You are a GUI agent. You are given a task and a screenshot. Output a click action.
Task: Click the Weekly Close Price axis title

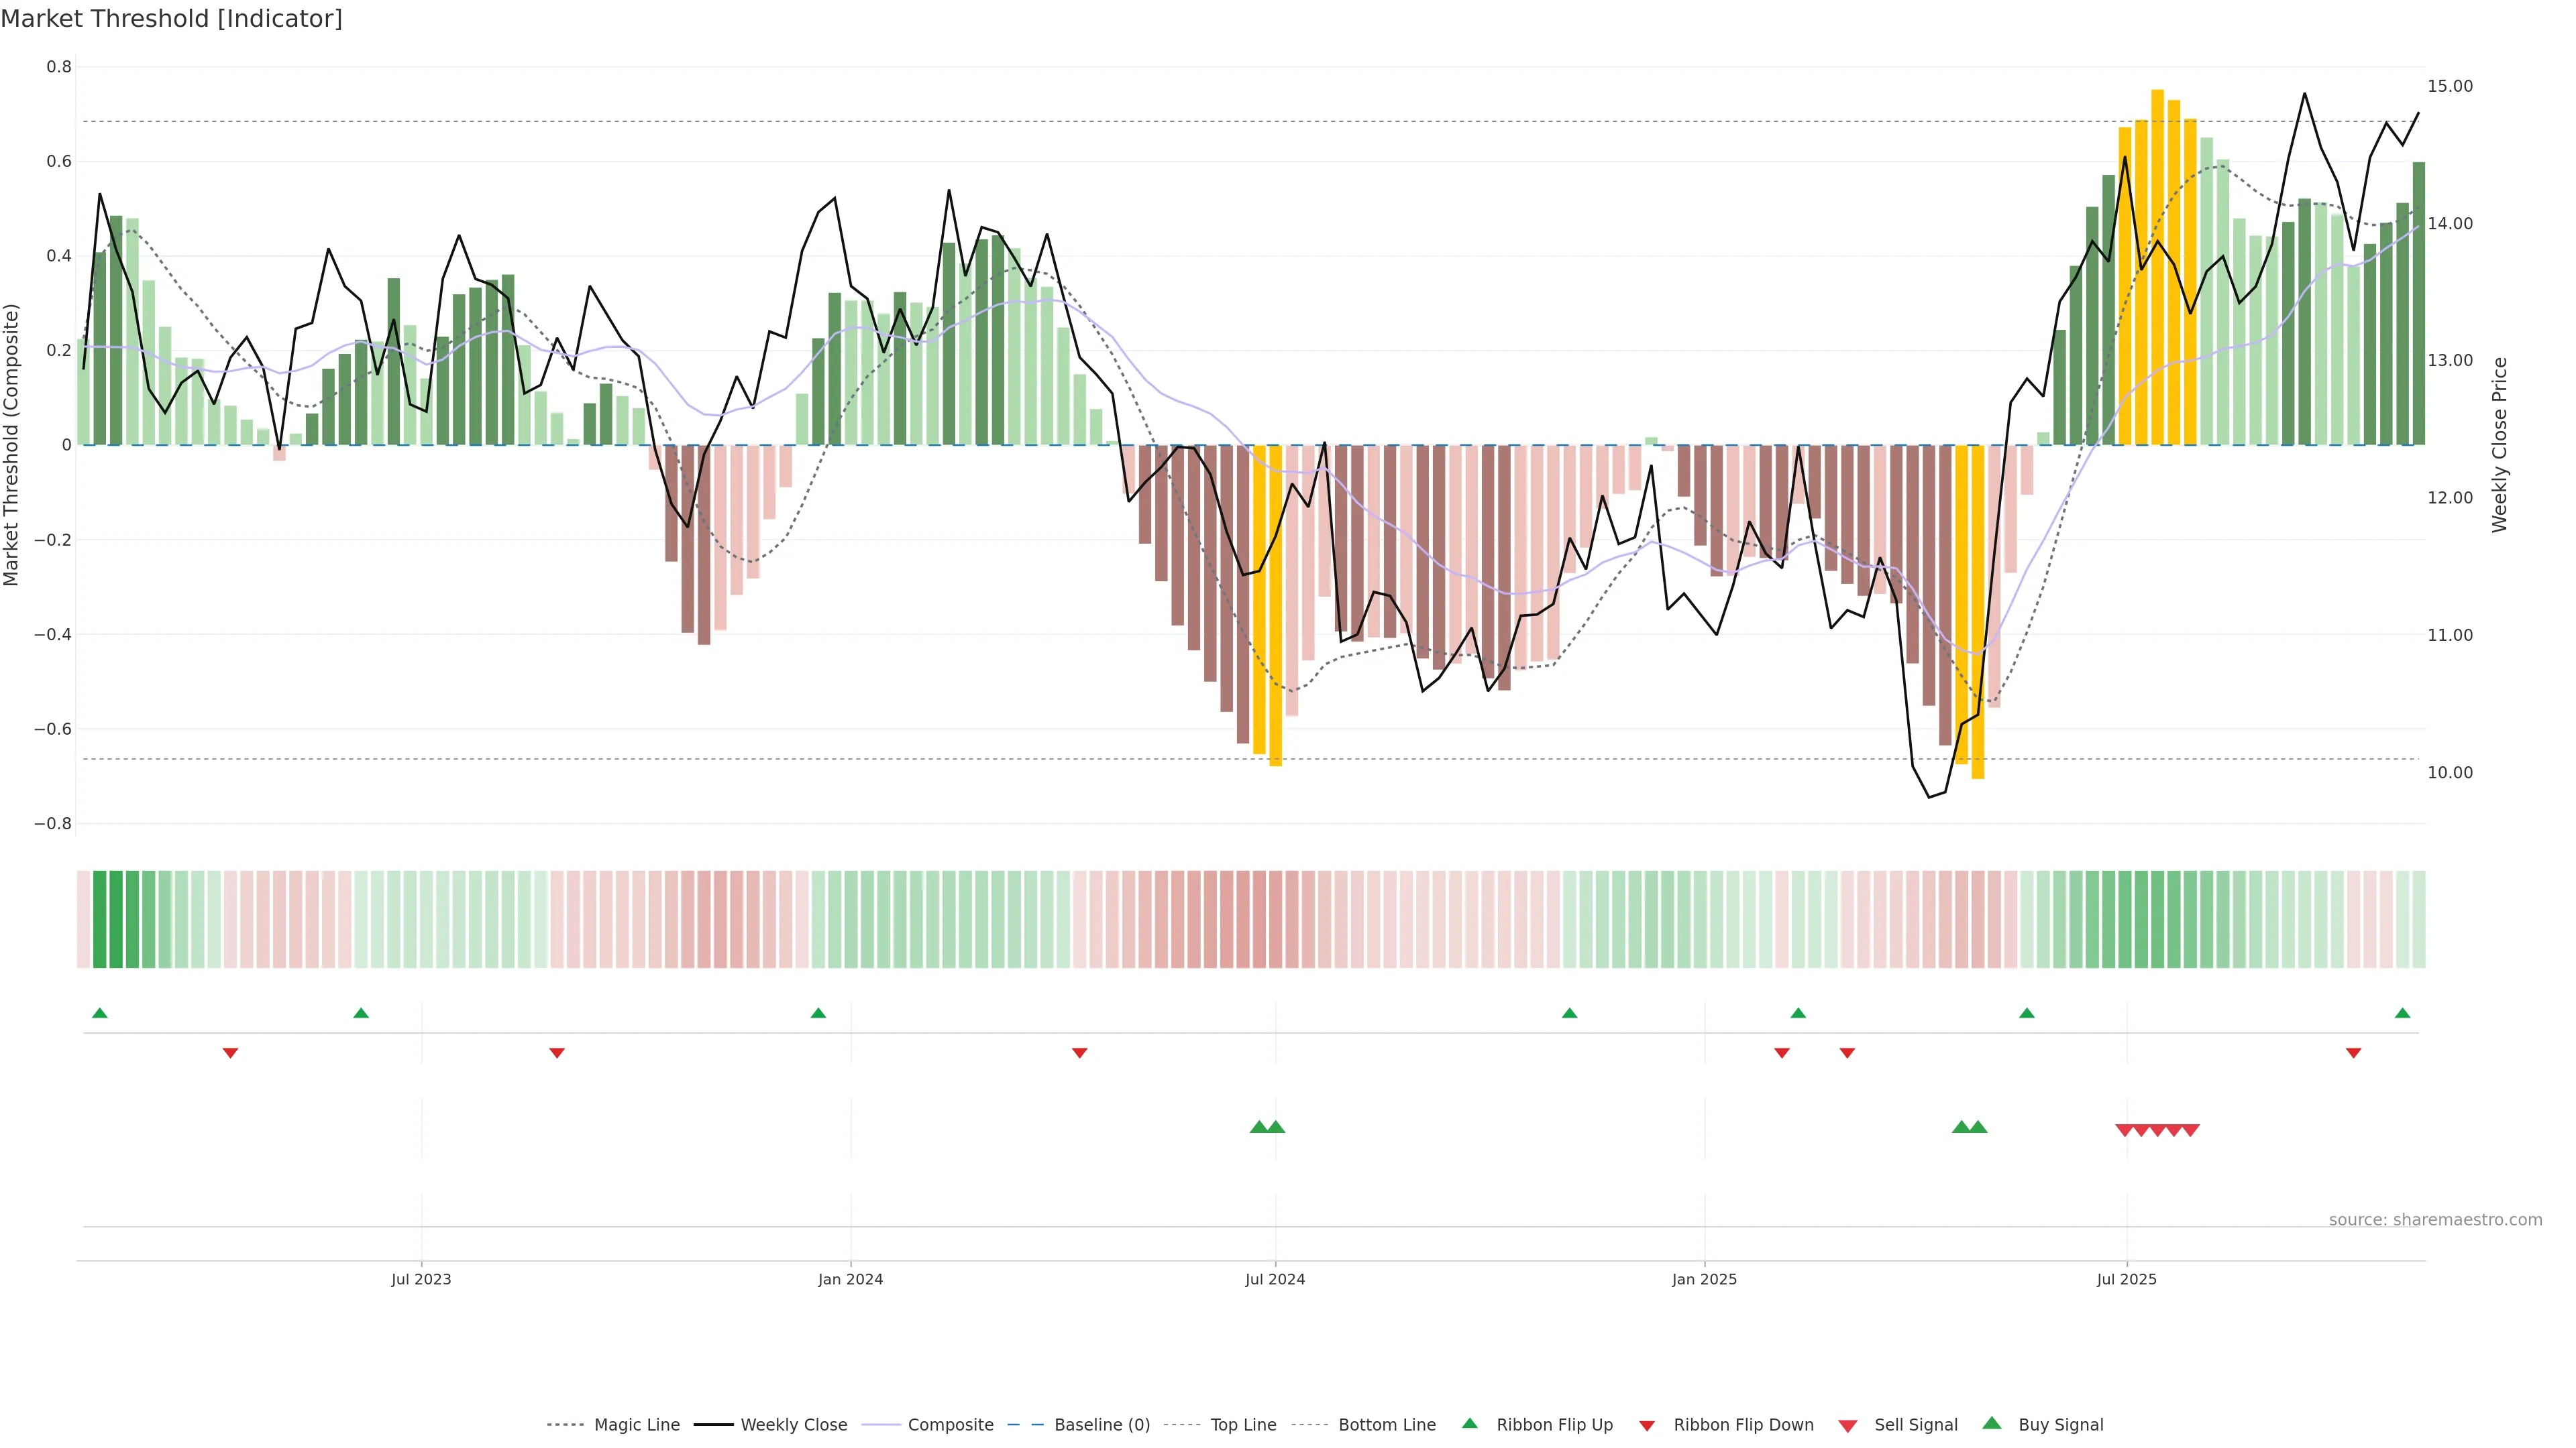coord(2500,444)
